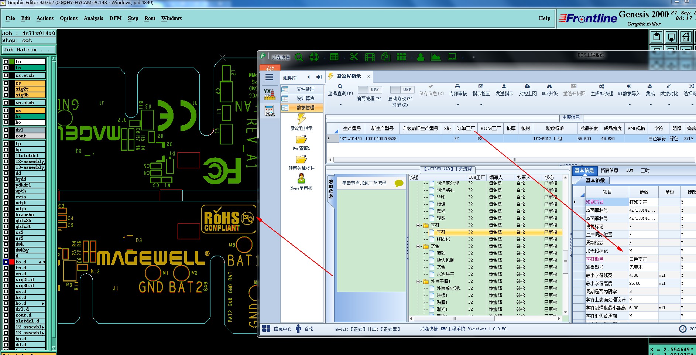Open the Rout menu in Genesis

(x=150, y=18)
